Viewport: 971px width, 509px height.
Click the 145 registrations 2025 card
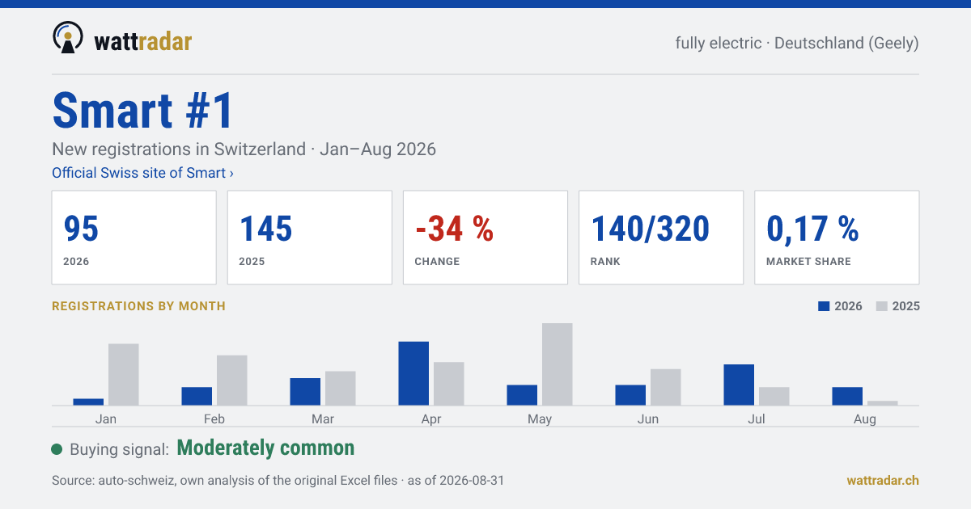[310, 238]
